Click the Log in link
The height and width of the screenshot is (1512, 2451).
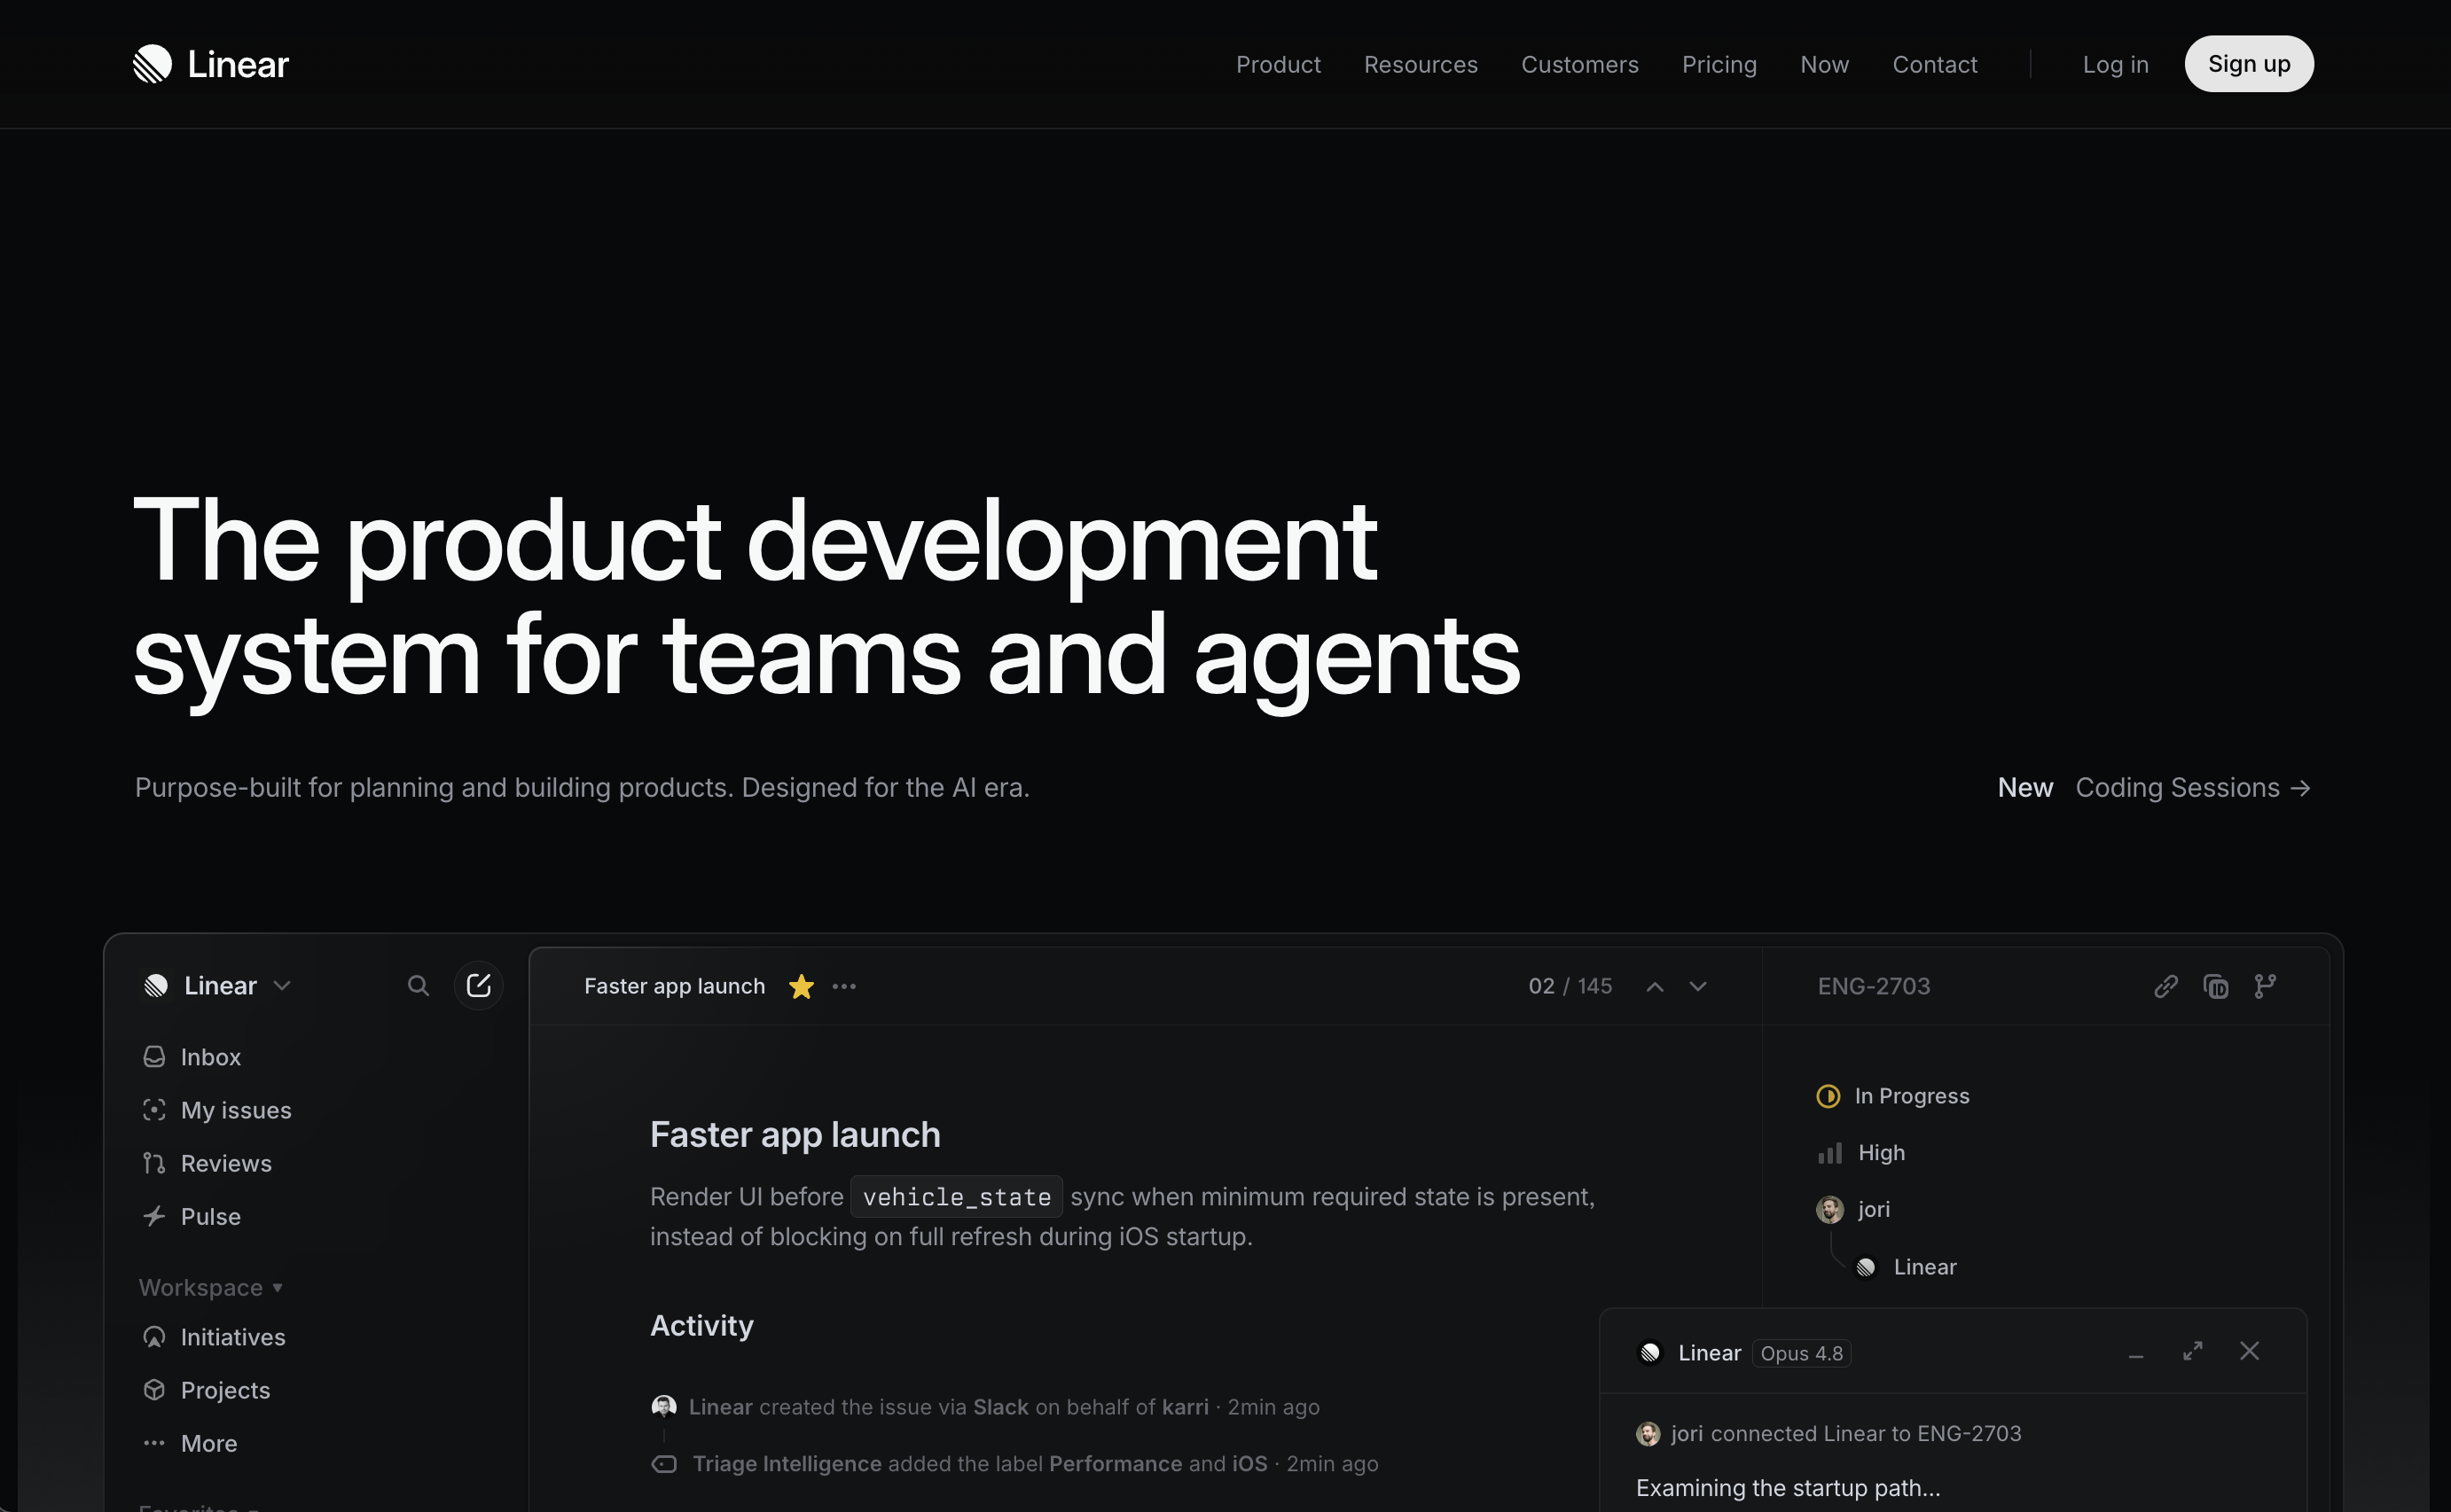coord(2115,64)
